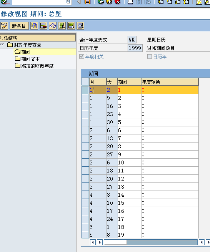The image size is (213, 252).
Task: Click the display/change pencil toggle icon
Action: click(4, 26)
